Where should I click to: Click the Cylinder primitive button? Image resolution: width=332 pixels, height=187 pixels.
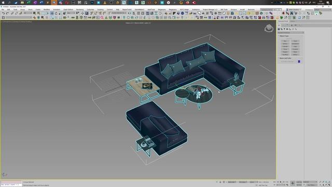tap(285, 46)
